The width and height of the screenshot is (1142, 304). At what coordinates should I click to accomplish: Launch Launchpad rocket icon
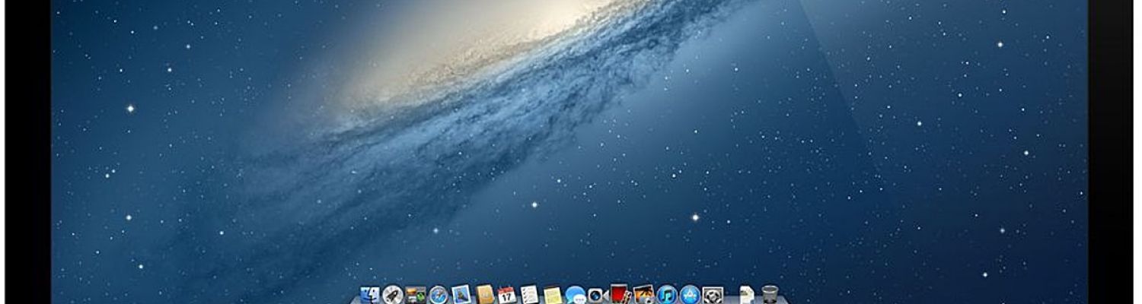pos(393,295)
